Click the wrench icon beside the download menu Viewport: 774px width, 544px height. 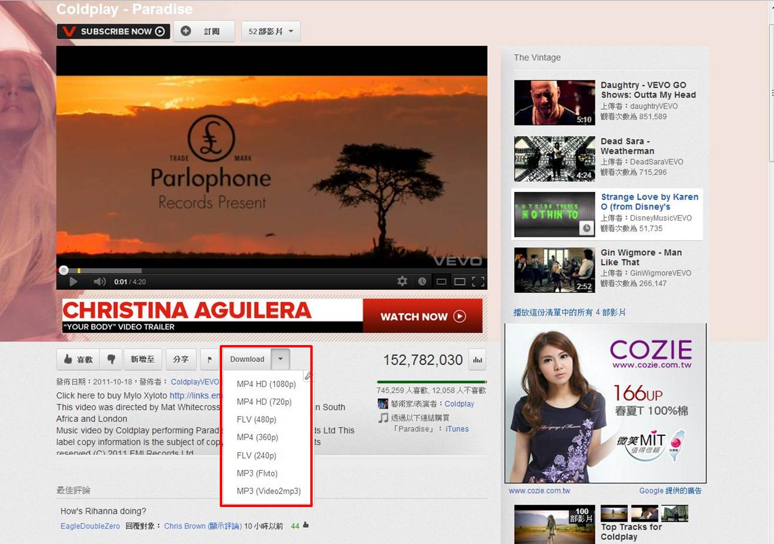(307, 376)
